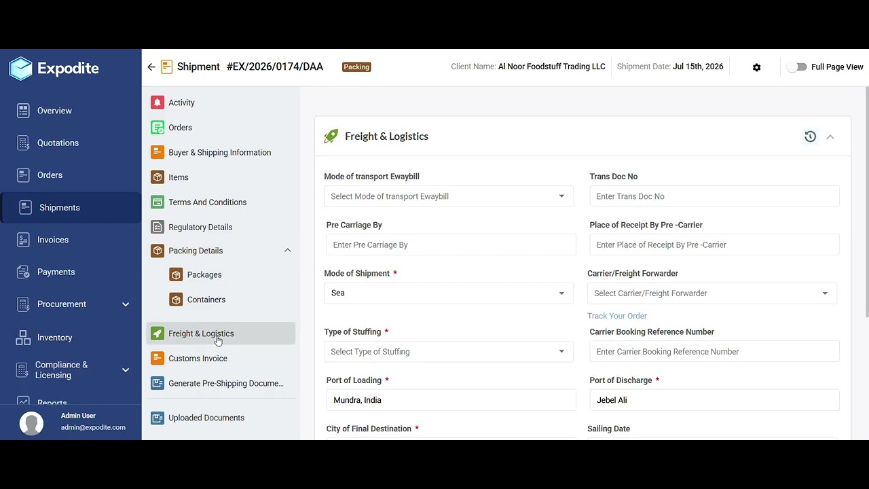The height and width of the screenshot is (489, 869).
Task: Click the shipment document icon in header
Action: click(166, 67)
